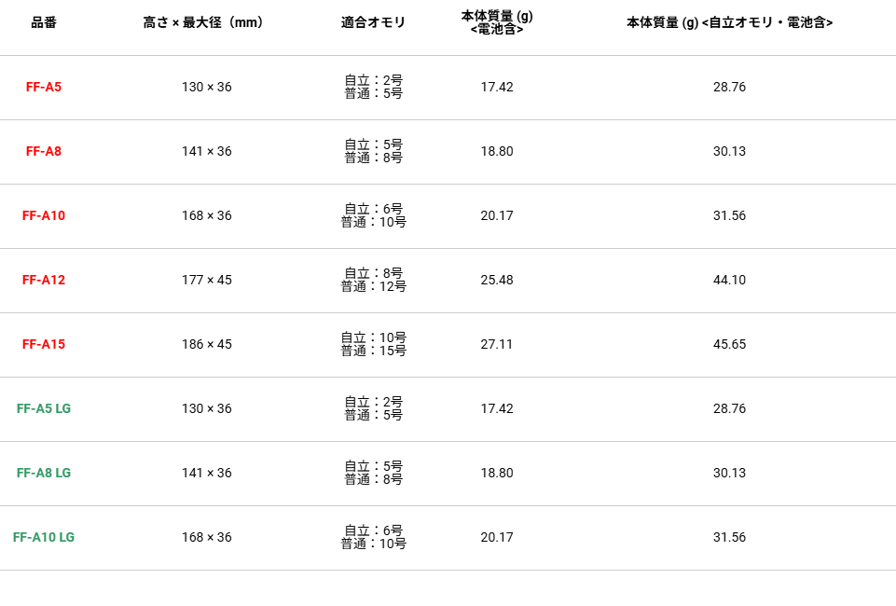This screenshot has height=606, width=896.
Task: Open the green FF-A5 LG link
Action: 44,409
